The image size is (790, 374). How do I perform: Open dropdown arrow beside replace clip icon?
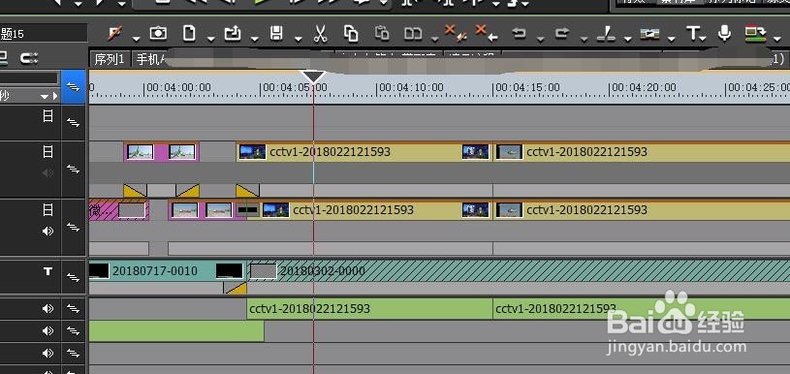(434, 39)
